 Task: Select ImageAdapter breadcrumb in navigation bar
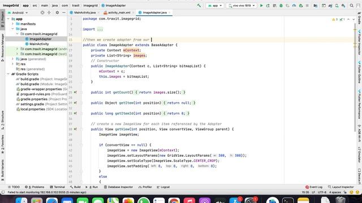pos(114,6)
